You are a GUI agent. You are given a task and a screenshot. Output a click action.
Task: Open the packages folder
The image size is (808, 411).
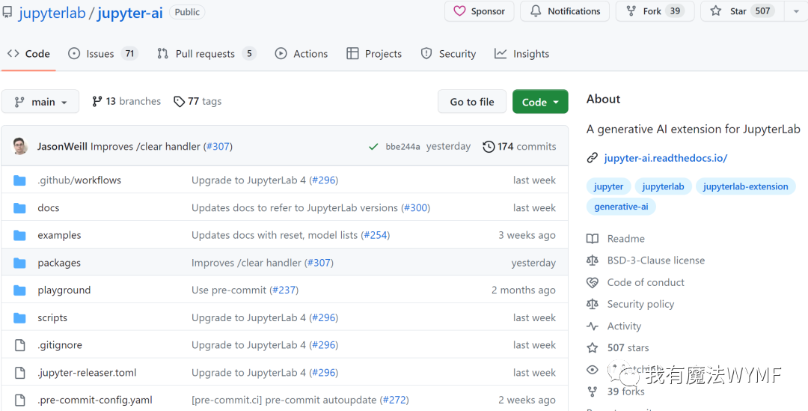coord(59,263)
